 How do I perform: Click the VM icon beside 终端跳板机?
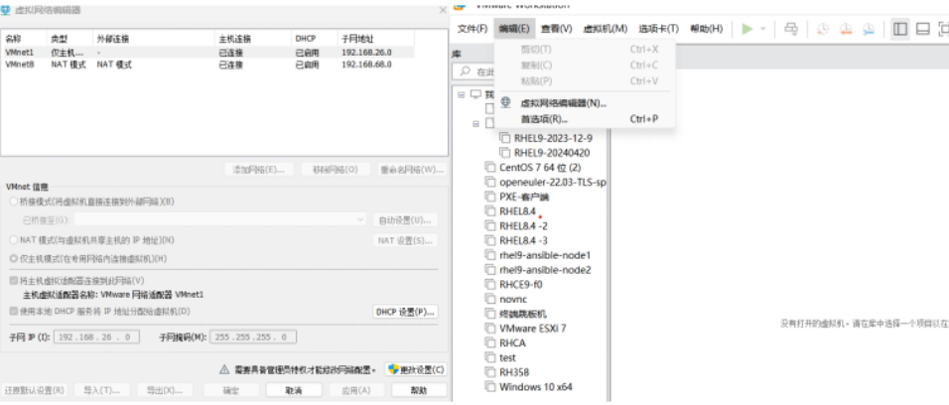pos(490,314)
